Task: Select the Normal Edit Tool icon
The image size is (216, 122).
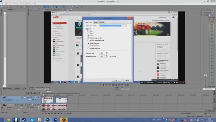Action: coord(63,7)
